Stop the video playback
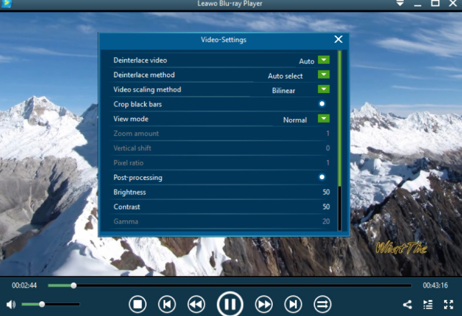462x316 pixels. (x=137, y=304)
